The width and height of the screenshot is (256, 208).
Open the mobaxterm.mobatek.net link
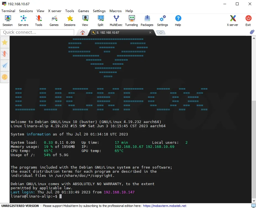pos(164,206)
